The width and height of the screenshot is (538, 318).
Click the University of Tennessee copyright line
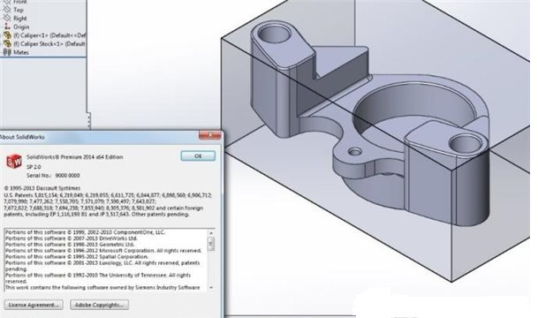[98, 278]
